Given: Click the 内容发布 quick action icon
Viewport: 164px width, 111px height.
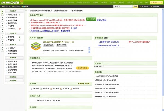Looking at the screenshot, I should (x=51, y=88).
